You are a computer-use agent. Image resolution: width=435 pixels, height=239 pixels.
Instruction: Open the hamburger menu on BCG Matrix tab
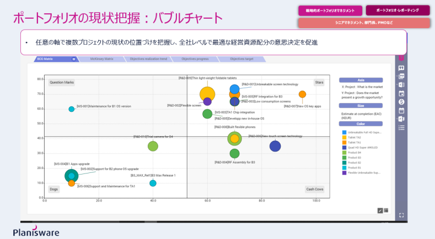(74, 59)
